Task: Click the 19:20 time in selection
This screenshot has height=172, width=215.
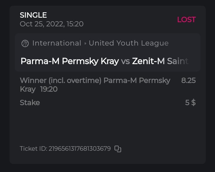Action: (49, 89)
